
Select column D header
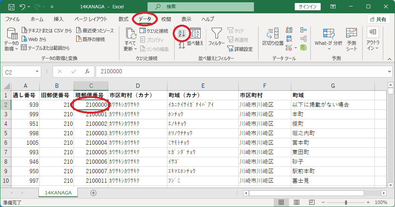pyautogui.click(x=138, y=86)
